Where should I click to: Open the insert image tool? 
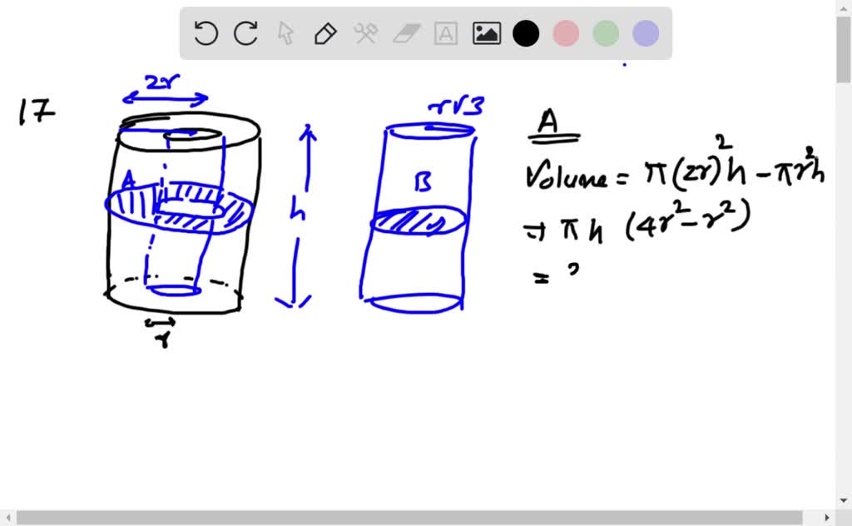tap(486, 33)
